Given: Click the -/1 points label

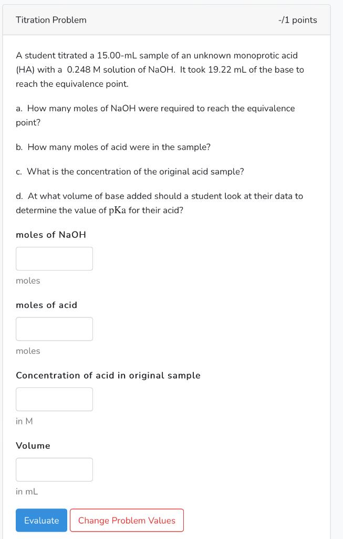Looking at the screenshot, I should [x=297, y=20].
